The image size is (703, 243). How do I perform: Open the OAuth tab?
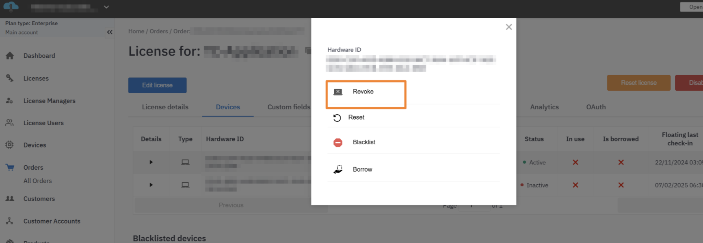pos(596,107)
